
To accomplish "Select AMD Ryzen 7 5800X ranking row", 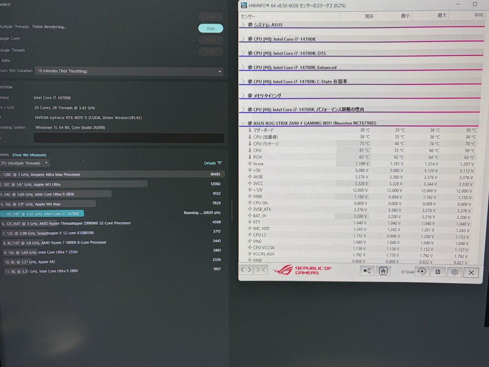I will coord(112,242).
